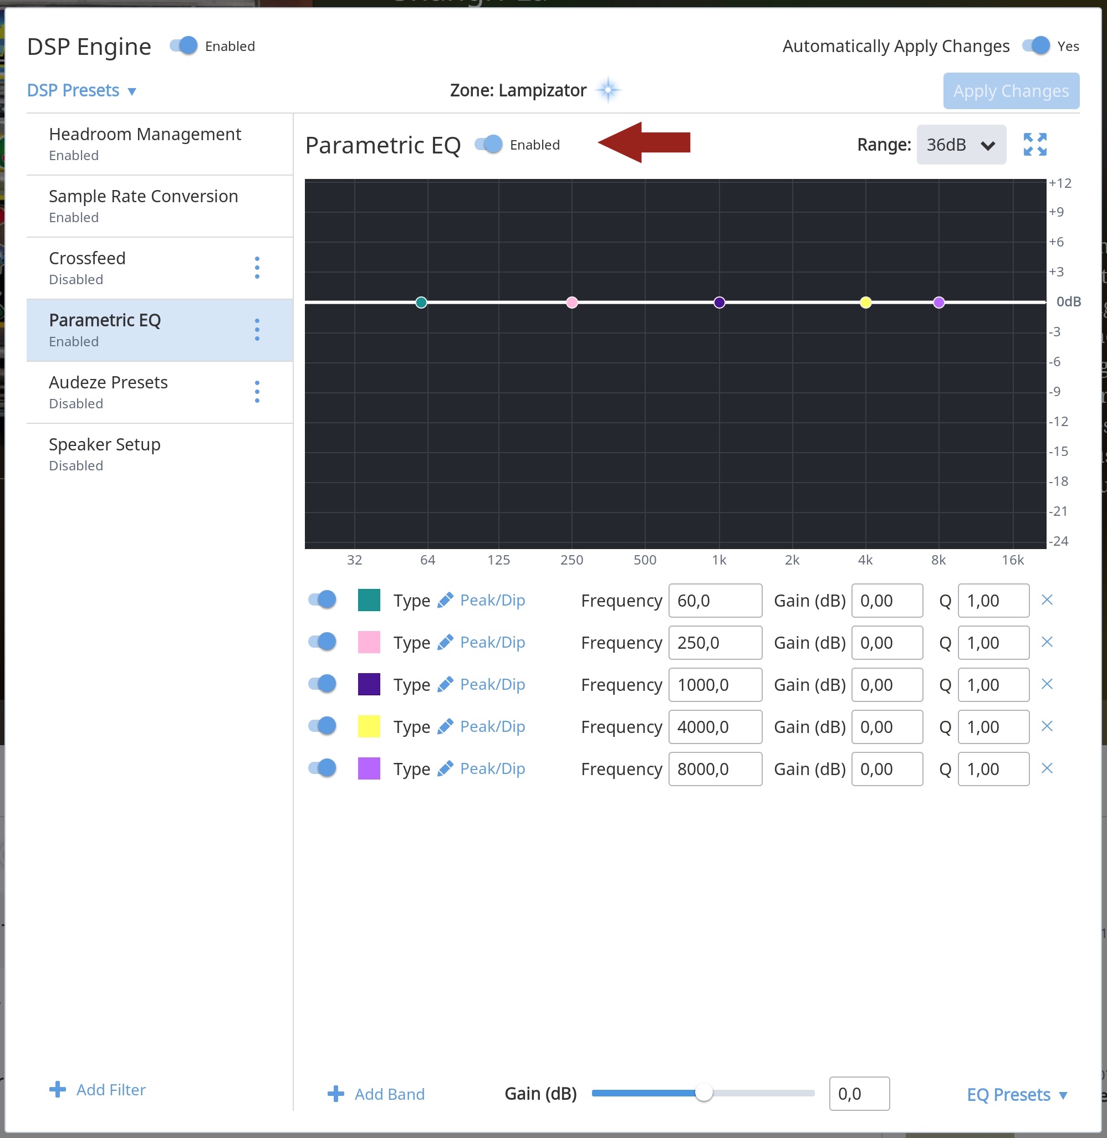Remove the 60 Hz band with X

(x=1047, y=600)
